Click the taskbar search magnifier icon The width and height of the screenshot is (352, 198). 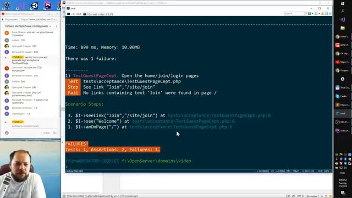(343, 11)
